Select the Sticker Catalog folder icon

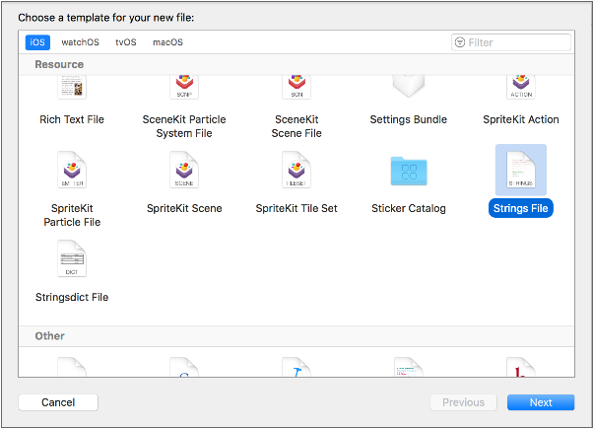[408, 172]
